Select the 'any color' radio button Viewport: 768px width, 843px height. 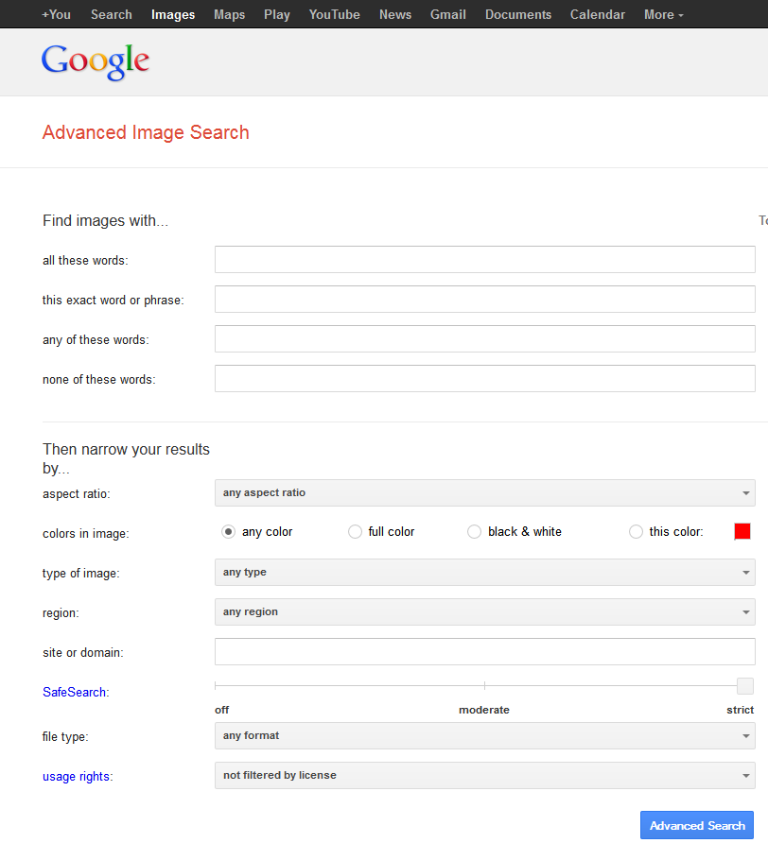(x=228, y=532)
